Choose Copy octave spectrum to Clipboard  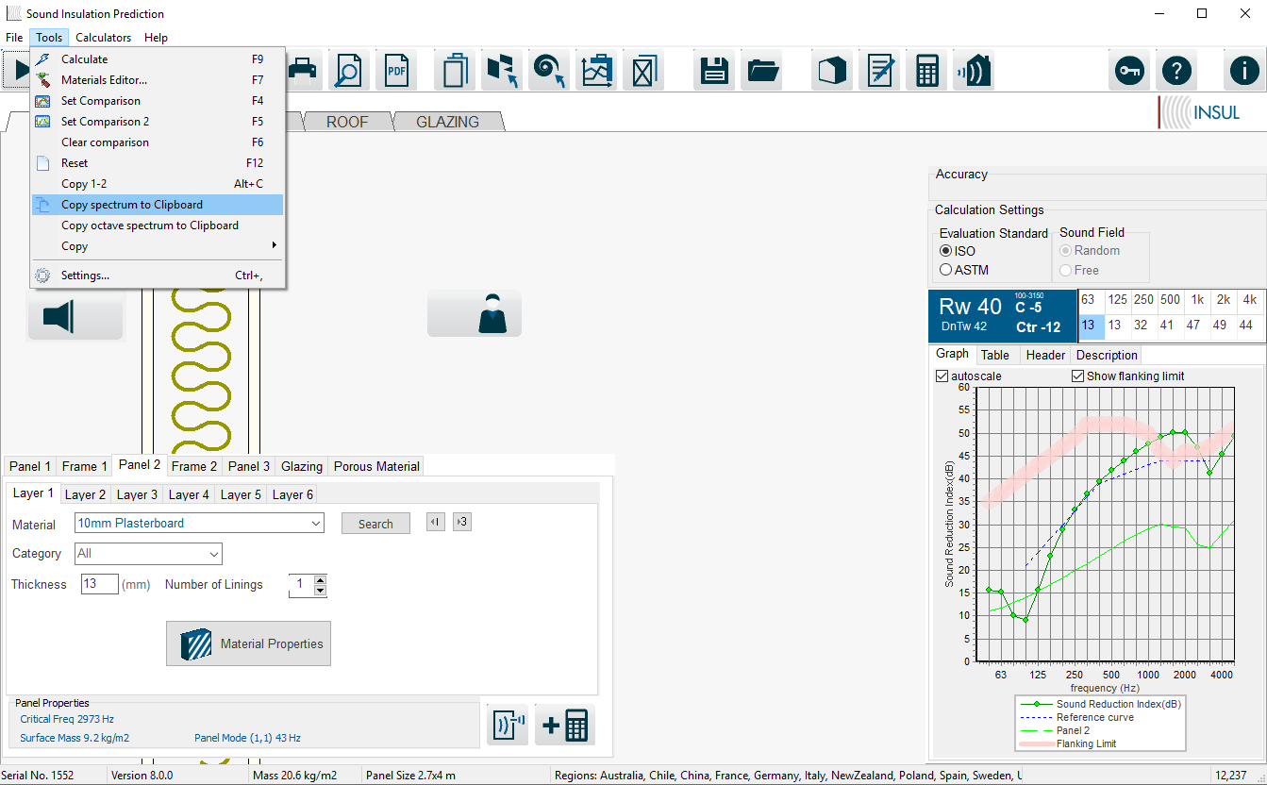pos(157,225)
